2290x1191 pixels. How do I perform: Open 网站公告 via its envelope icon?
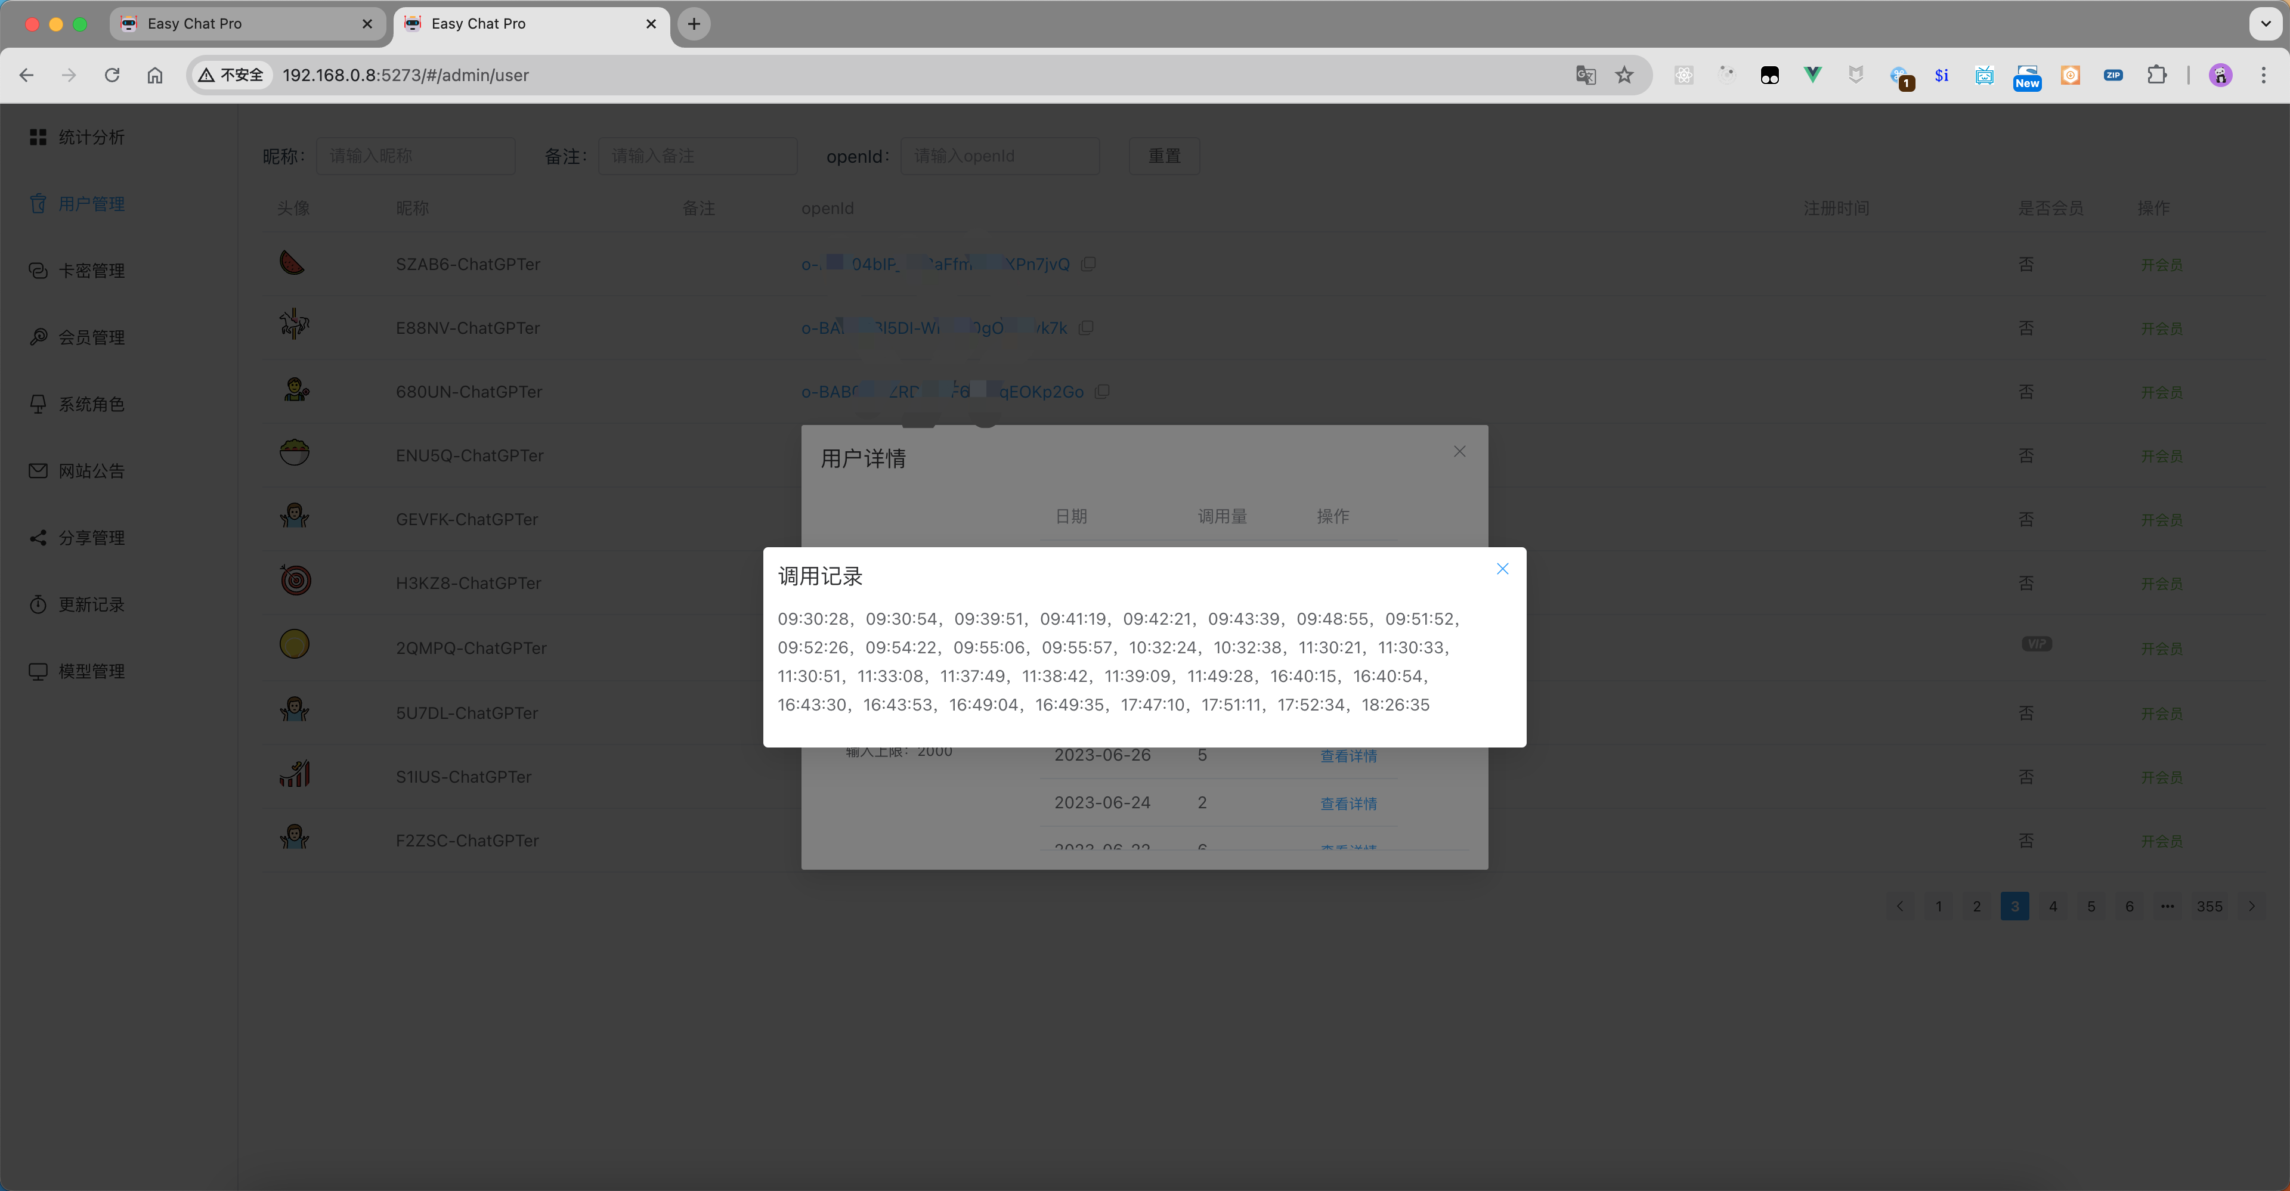pyautogui.click(x=38, y=470)
